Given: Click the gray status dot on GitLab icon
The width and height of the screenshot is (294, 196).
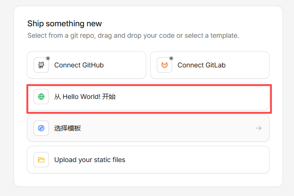Looking at the screenshot, I should (x=171, y=58).
